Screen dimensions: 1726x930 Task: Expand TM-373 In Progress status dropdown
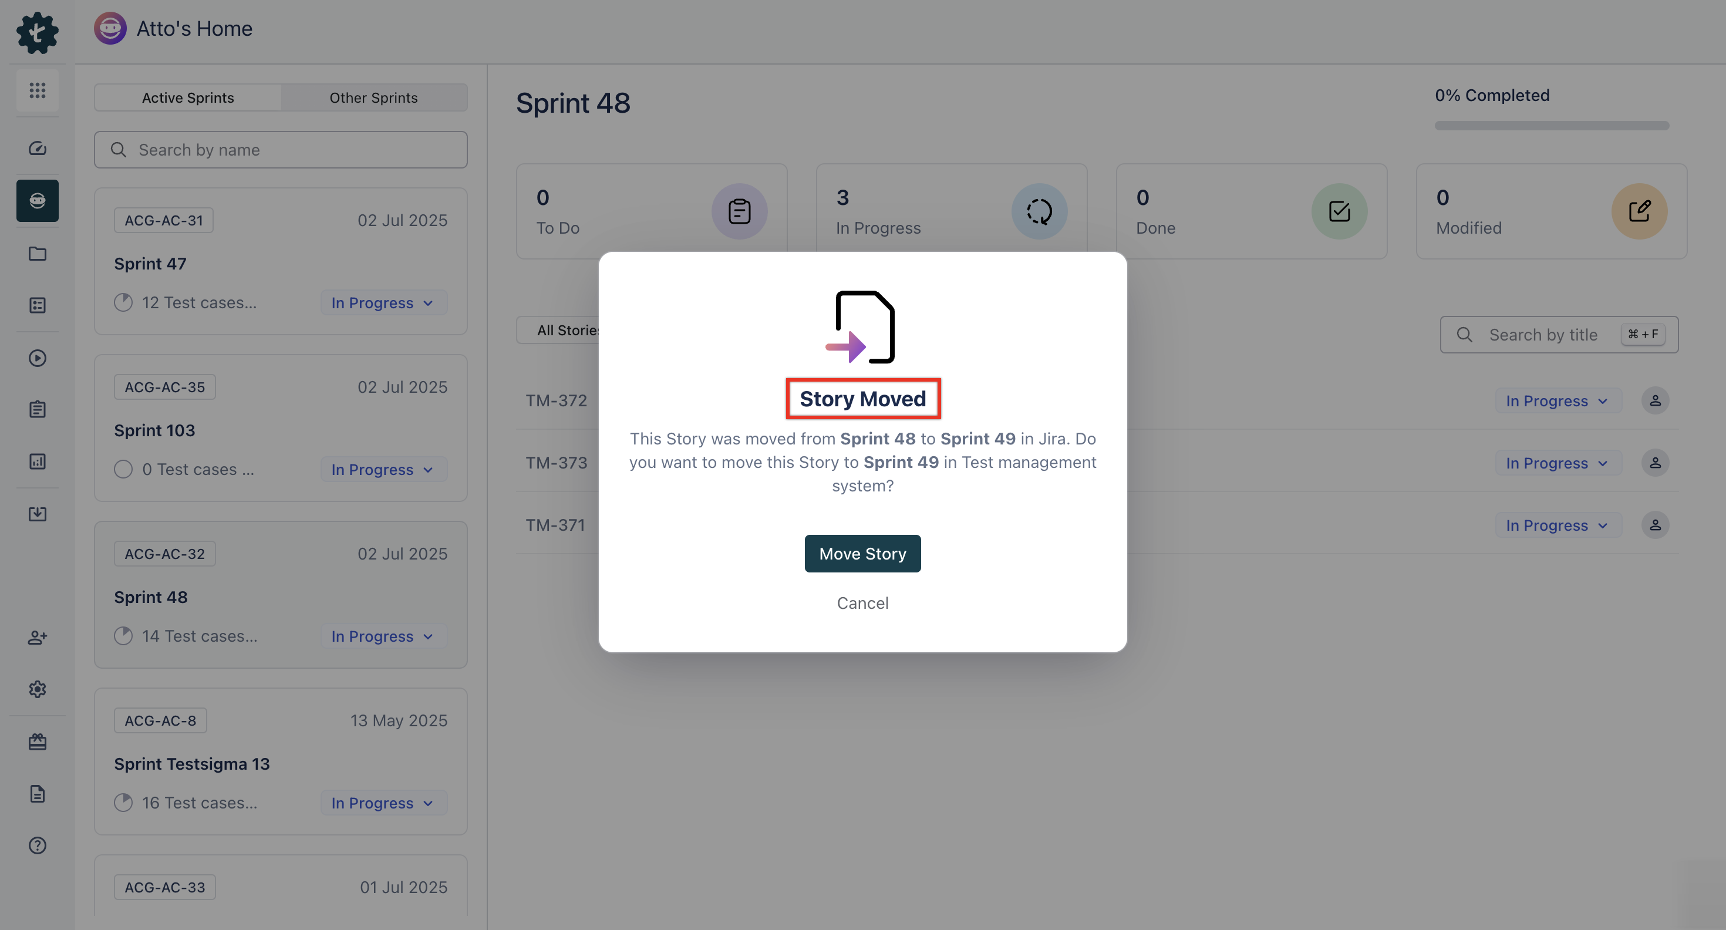pos(1557,463)
